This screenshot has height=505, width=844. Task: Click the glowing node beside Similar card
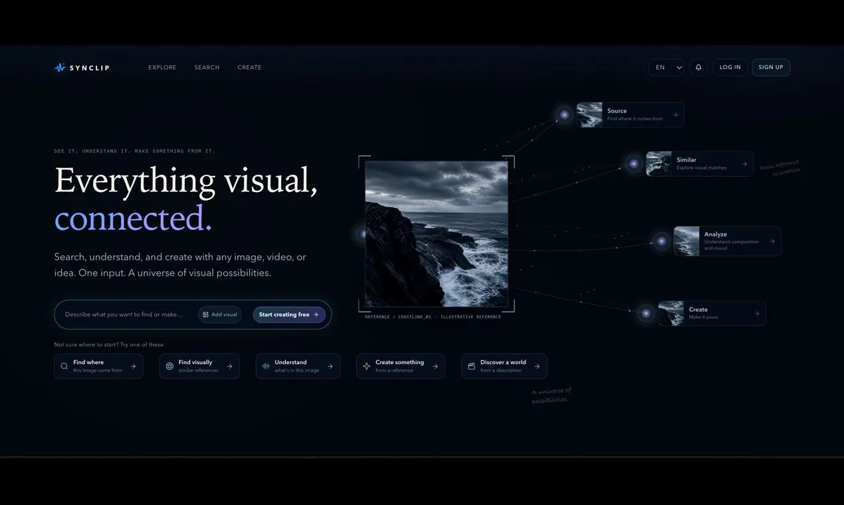pos(633,164)
